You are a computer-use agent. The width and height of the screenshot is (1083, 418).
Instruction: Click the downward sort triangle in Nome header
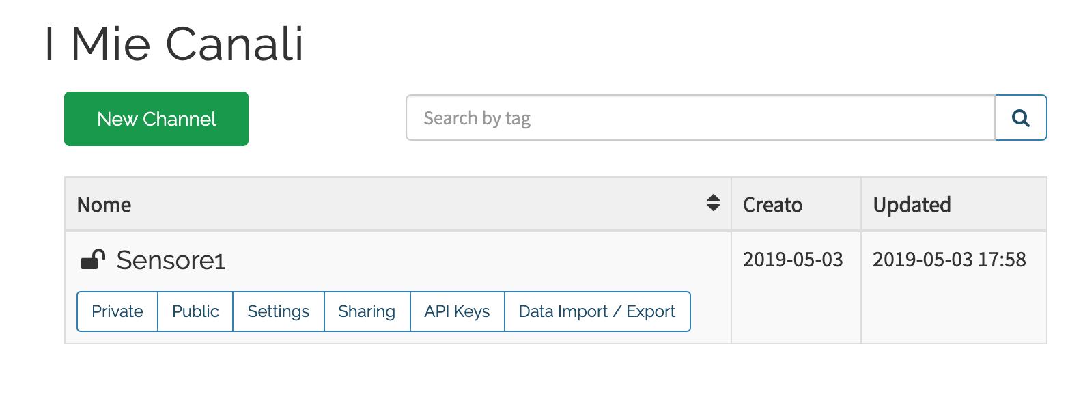pos(713,208)
